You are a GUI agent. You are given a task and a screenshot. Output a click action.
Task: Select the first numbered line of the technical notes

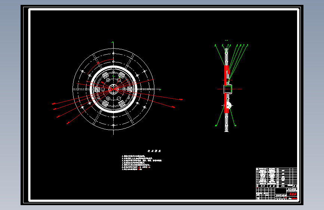133,157
